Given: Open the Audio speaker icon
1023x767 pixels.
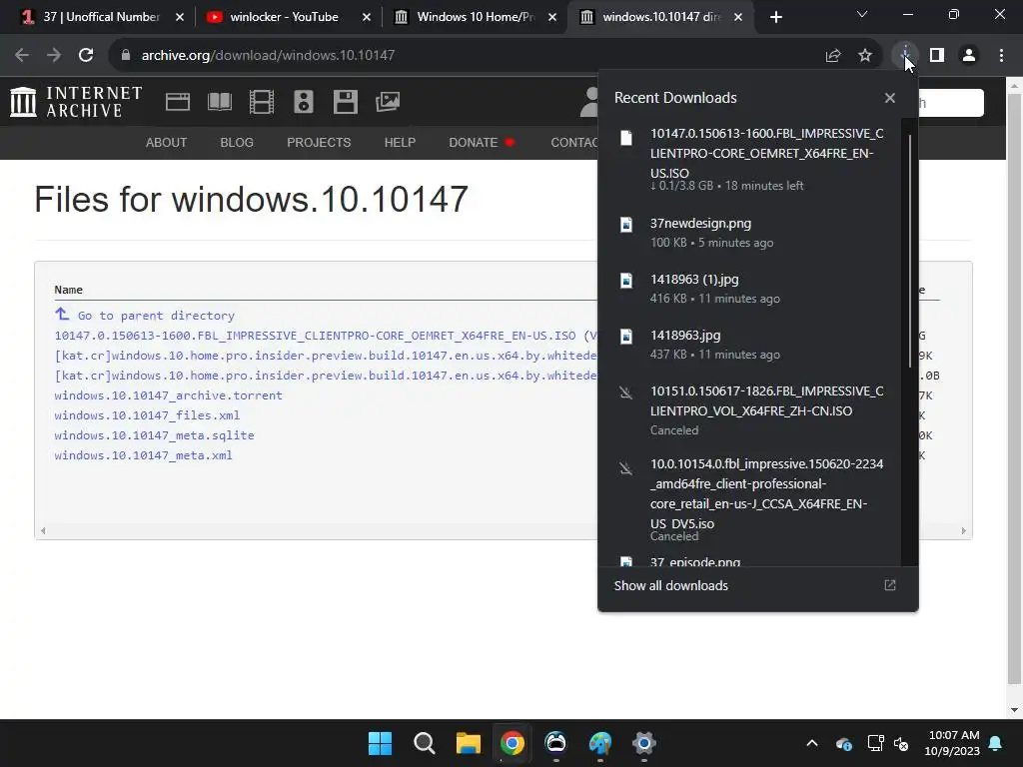Looking at the screenshot, I should pos(304,102).
